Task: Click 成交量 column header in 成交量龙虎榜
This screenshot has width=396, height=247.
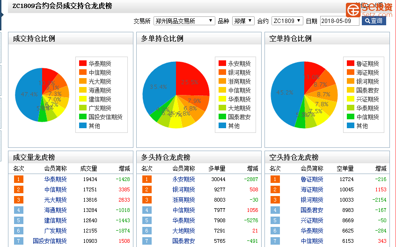Action: point(88,168)
